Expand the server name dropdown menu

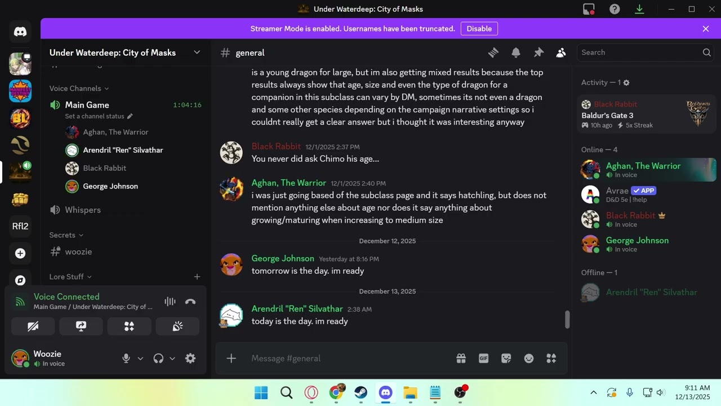[197, 52]
